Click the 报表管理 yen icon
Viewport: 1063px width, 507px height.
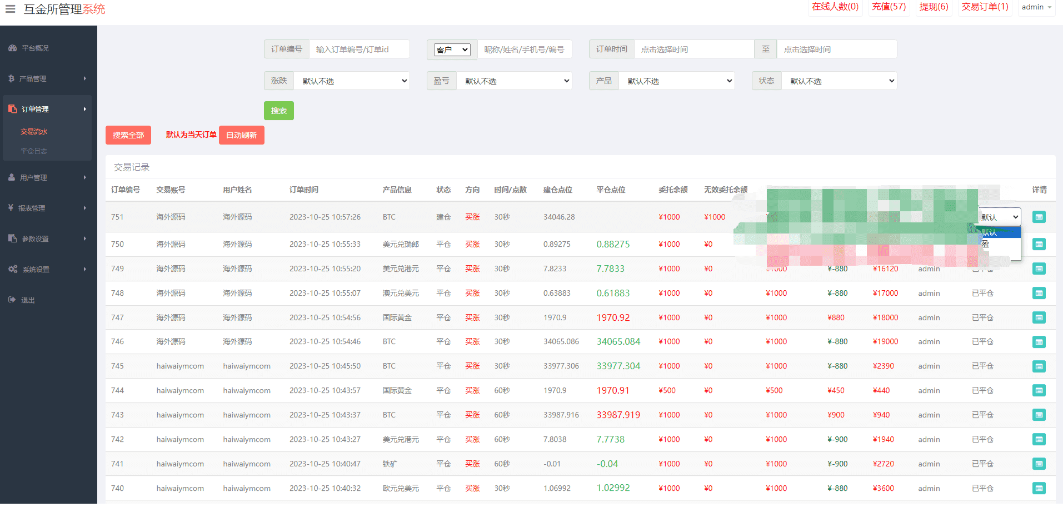(x=11, y=207)
